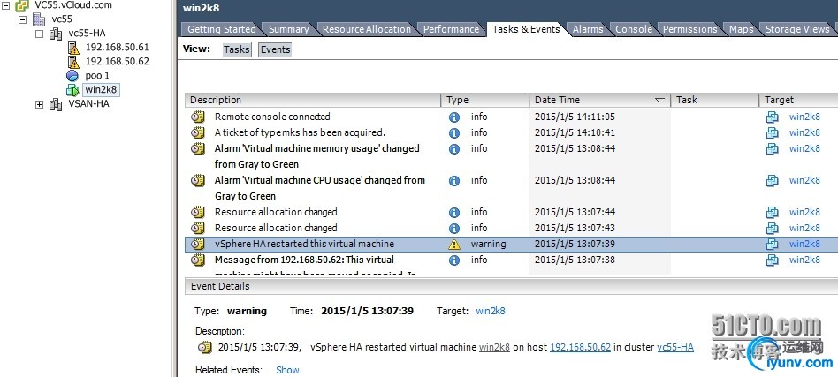Image resolution: width=838 pixels, height=377 pixels.
Task: Click info icon in Remote console connected row
Action: click(454, 117)
